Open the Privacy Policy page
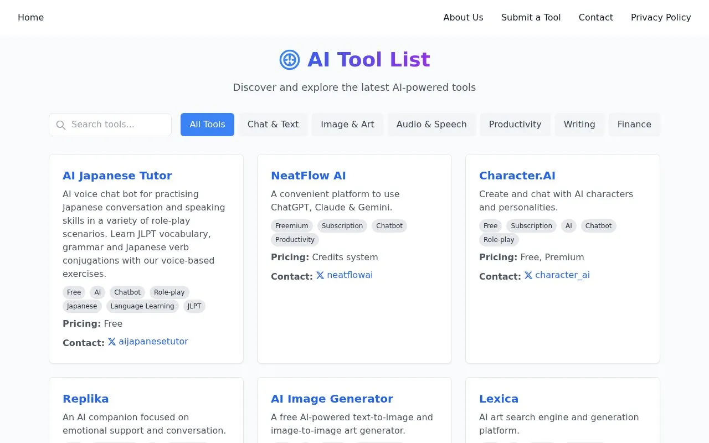The height and width of the screenshot is (443, 709). (x=661, y=18)
